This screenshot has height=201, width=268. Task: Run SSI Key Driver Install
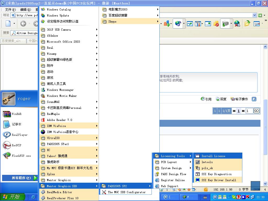(x=218, y=180)
